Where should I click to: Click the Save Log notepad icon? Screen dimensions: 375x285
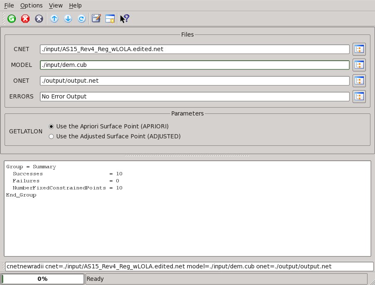click(x=96, y=19)
